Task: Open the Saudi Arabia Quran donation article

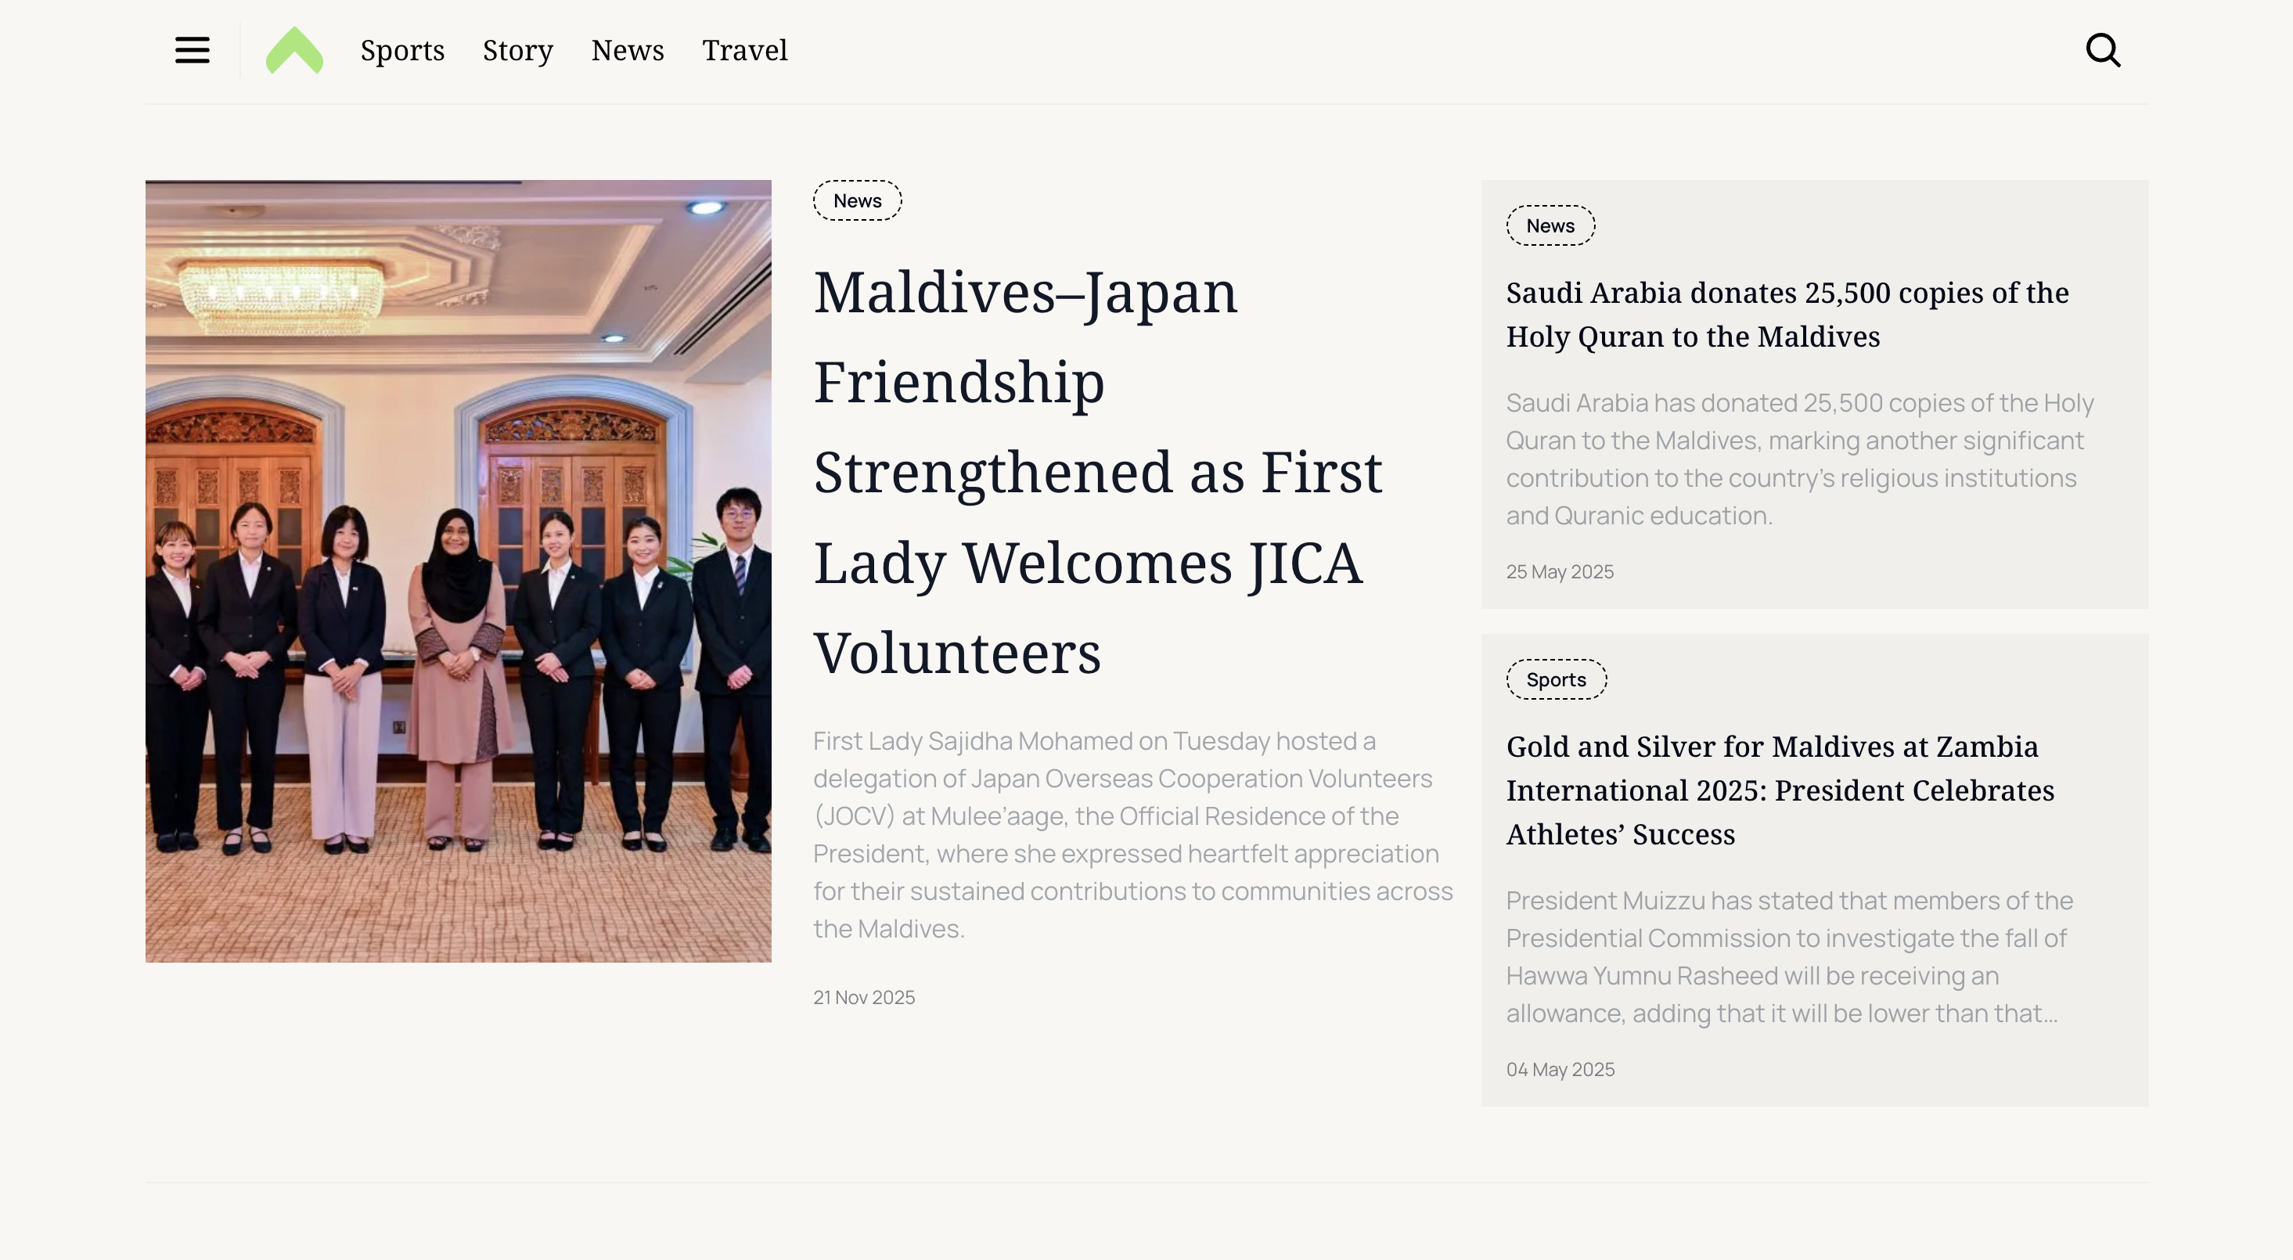Action: [x=1787, y=315]
